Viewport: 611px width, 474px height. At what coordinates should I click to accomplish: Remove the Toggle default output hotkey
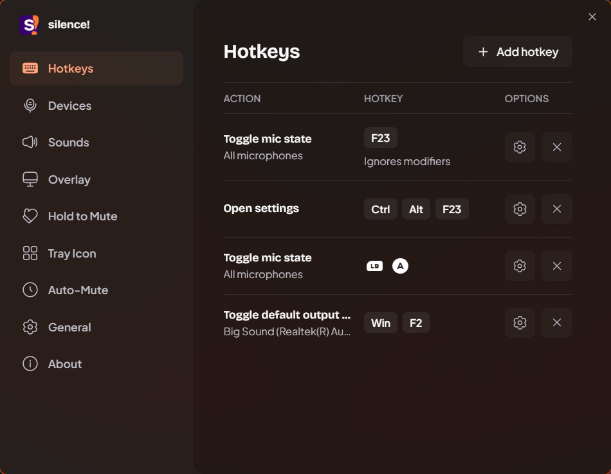557,322
